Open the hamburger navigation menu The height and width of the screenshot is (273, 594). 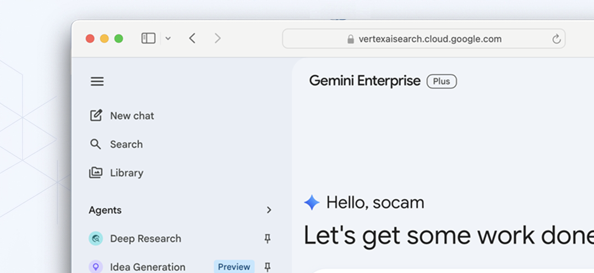(x=97, y=81)
